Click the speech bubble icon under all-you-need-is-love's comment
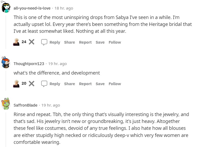The height and width of the screenshot is (147, 206). 44,42
